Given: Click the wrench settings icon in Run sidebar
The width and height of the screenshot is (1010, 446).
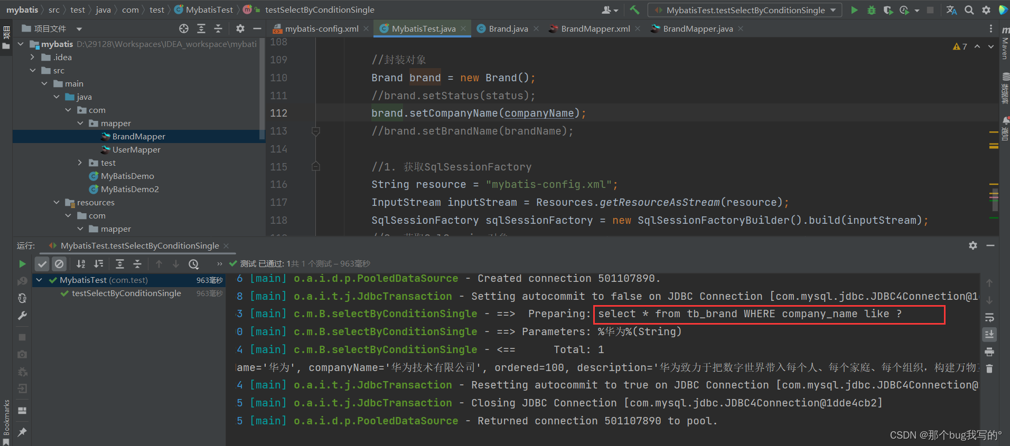Looking at the screenshot, I should (22, 316).
